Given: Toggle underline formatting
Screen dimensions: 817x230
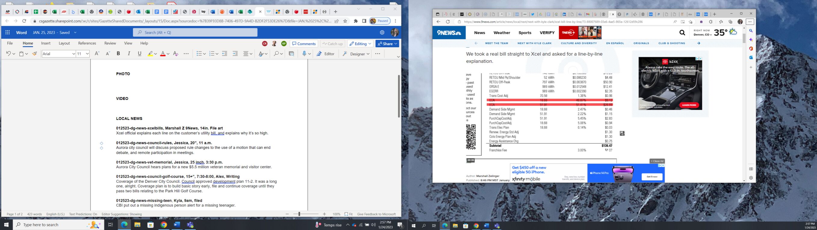Looking at the screenshot, I should pos(140,54).
